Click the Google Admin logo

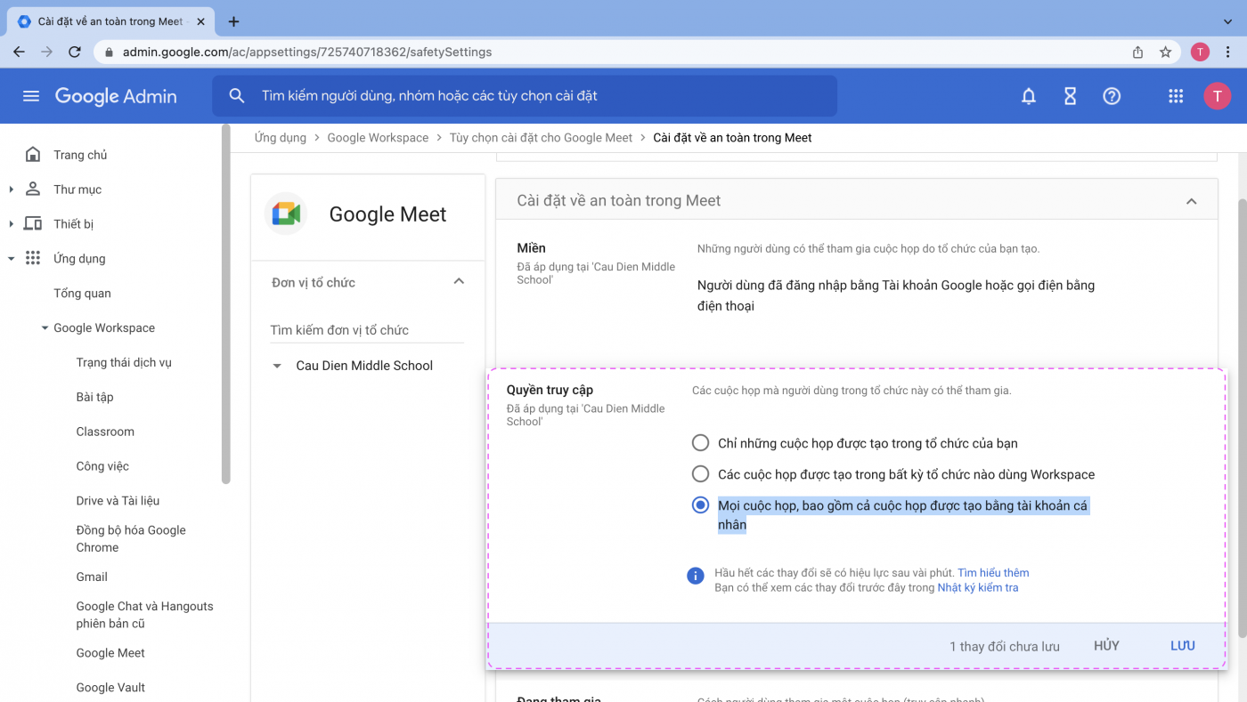pos(116,96)
